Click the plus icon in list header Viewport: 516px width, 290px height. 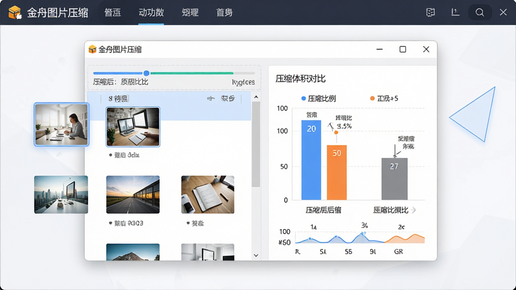coord(211,98)
